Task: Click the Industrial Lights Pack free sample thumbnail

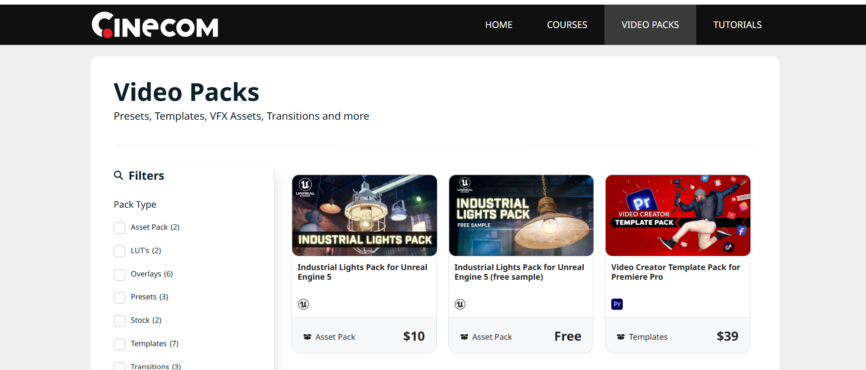Action: pos(521,215)
